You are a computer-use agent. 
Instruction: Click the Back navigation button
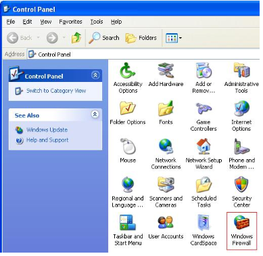[20, 38]
